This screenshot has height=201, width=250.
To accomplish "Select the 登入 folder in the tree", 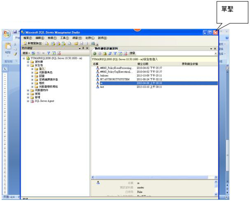I will pyautogui.click(x=41, y=69).
